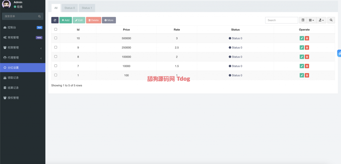This screenshot has width=341, height=164.
Task: Open the columns grid dropdown
Action: click(x=311, y=20)
